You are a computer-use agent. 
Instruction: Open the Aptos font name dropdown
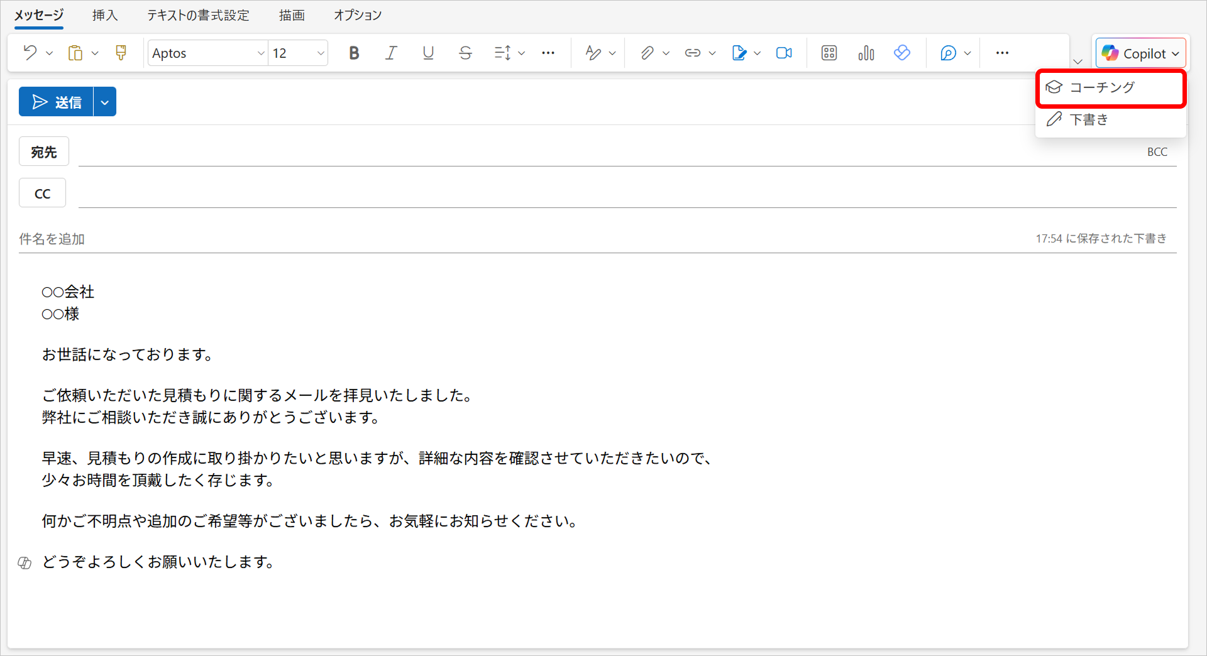click(x=207, y=53)
